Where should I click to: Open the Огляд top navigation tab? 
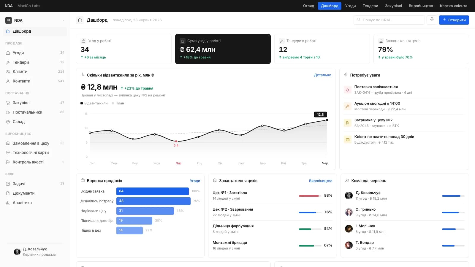[308, 6]
